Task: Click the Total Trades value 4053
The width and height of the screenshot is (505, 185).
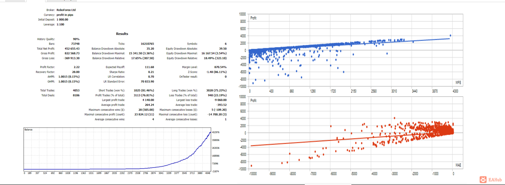Action: (x=76, y=91)
